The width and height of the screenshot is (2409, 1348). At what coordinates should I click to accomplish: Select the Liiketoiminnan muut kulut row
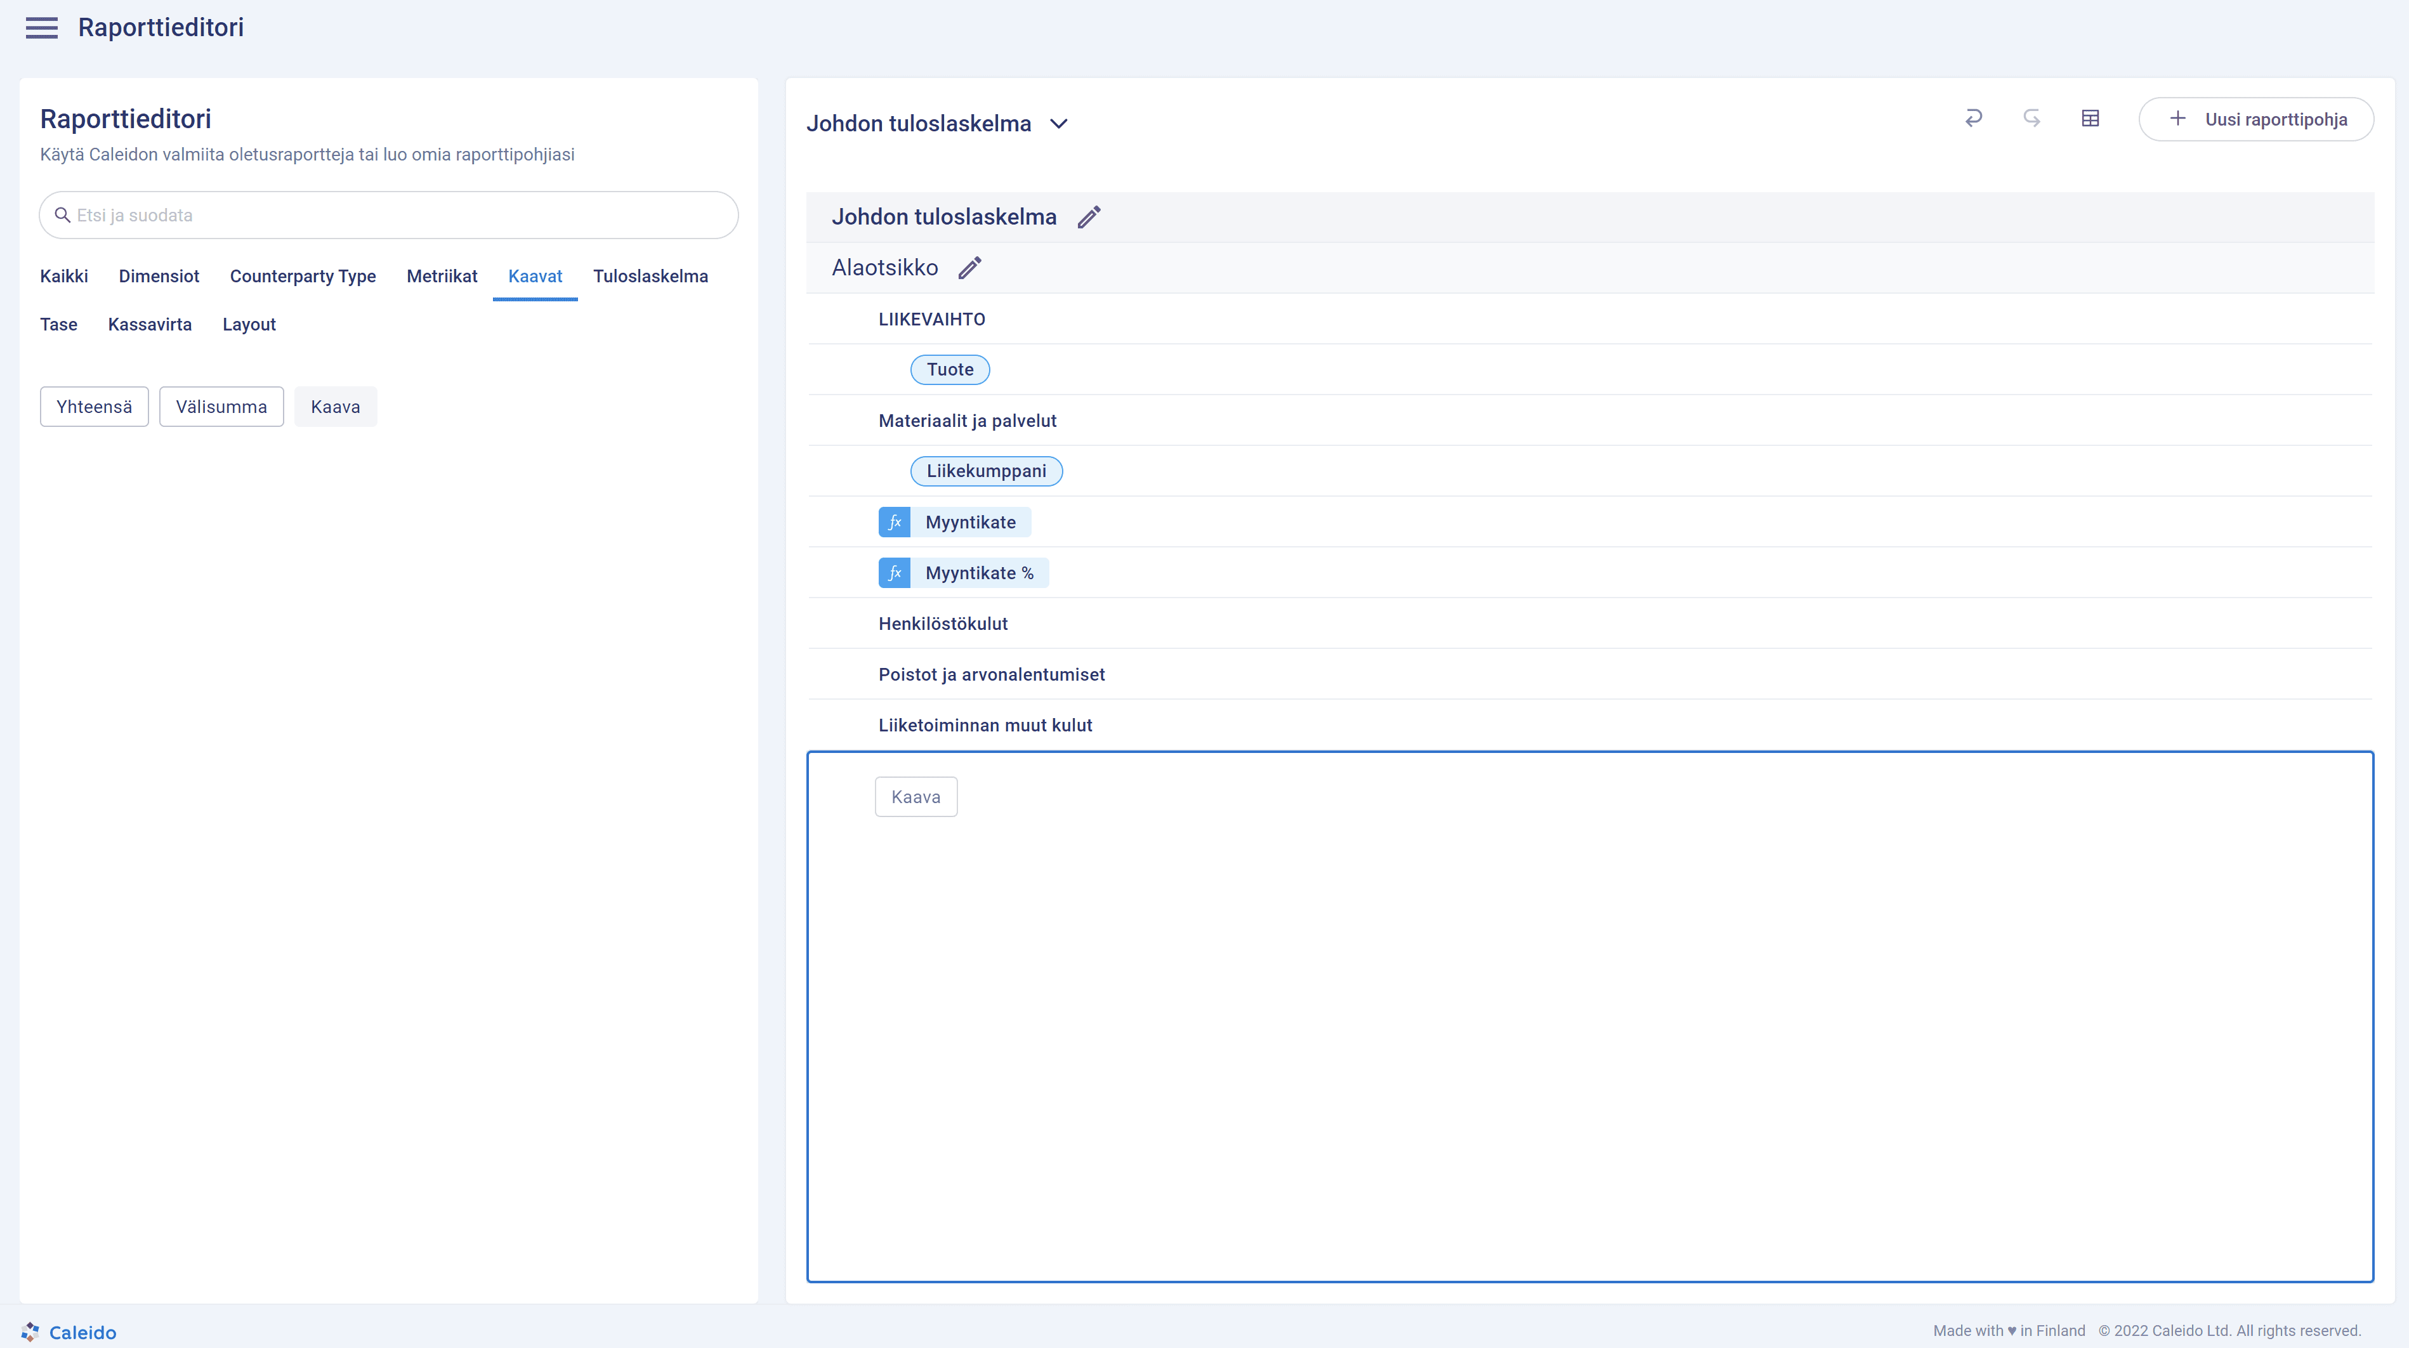(x=1590, y=726)
